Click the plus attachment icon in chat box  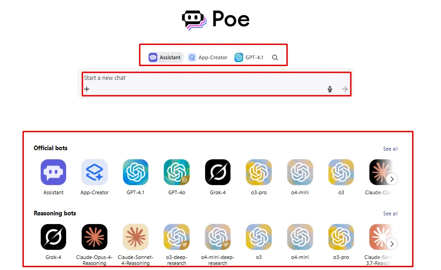(x=87, y=89)
